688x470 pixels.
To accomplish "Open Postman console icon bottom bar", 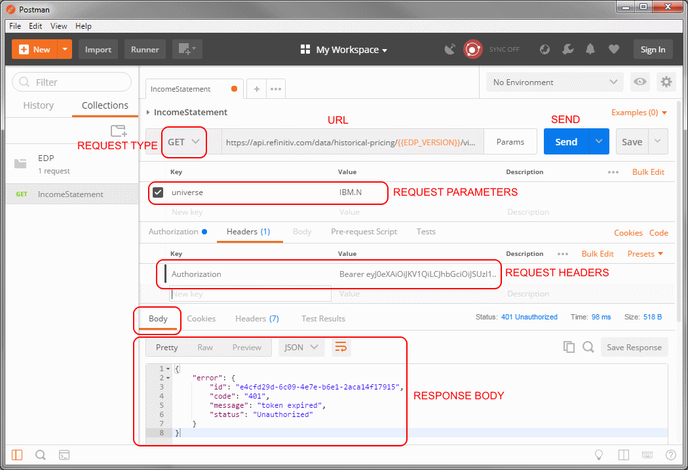I will coord(64,455).
